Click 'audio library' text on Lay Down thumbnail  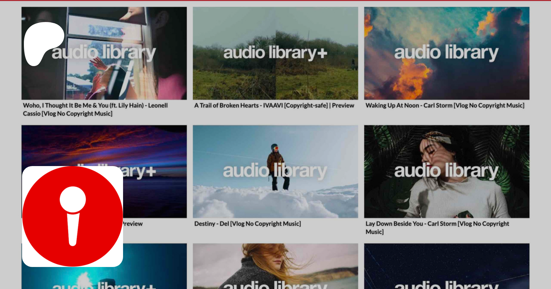pos(446,171)
